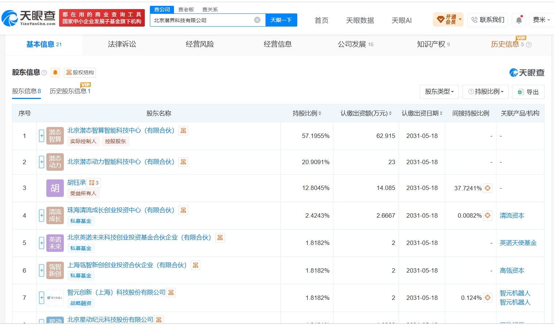Click the 潜态智算 company logo tile
The width and height of the screenshot is (554, 325).
pos(55,136)
